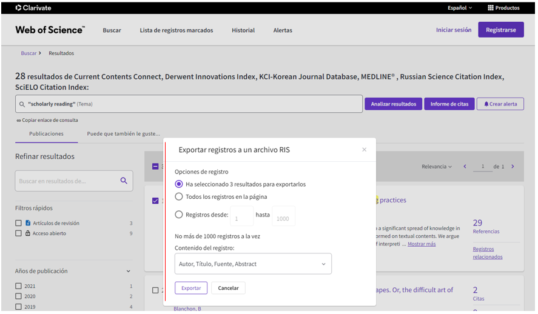Click the Analizar resultados button
Image resolution: width=538 pixels, height=314 pixels.
[x=394, y=104]
